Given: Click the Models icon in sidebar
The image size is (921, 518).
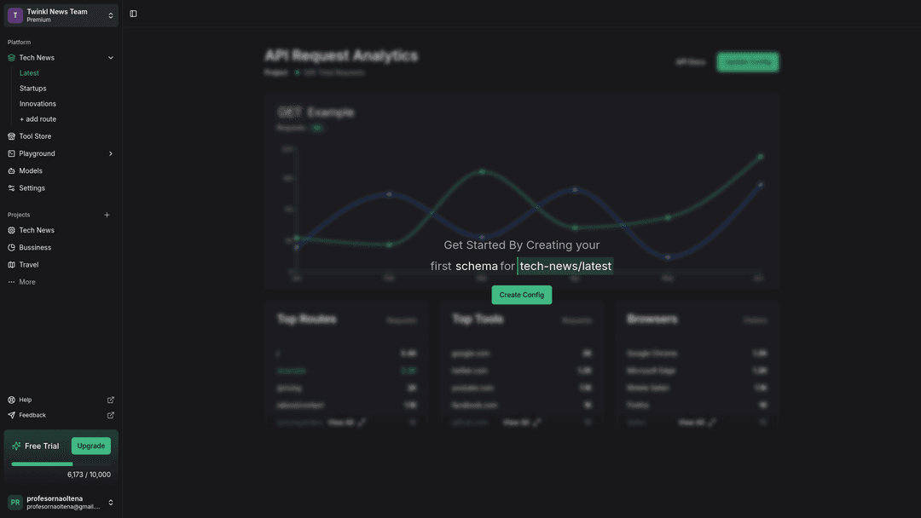Looking at the screenshot, I should tap(11, 170).
